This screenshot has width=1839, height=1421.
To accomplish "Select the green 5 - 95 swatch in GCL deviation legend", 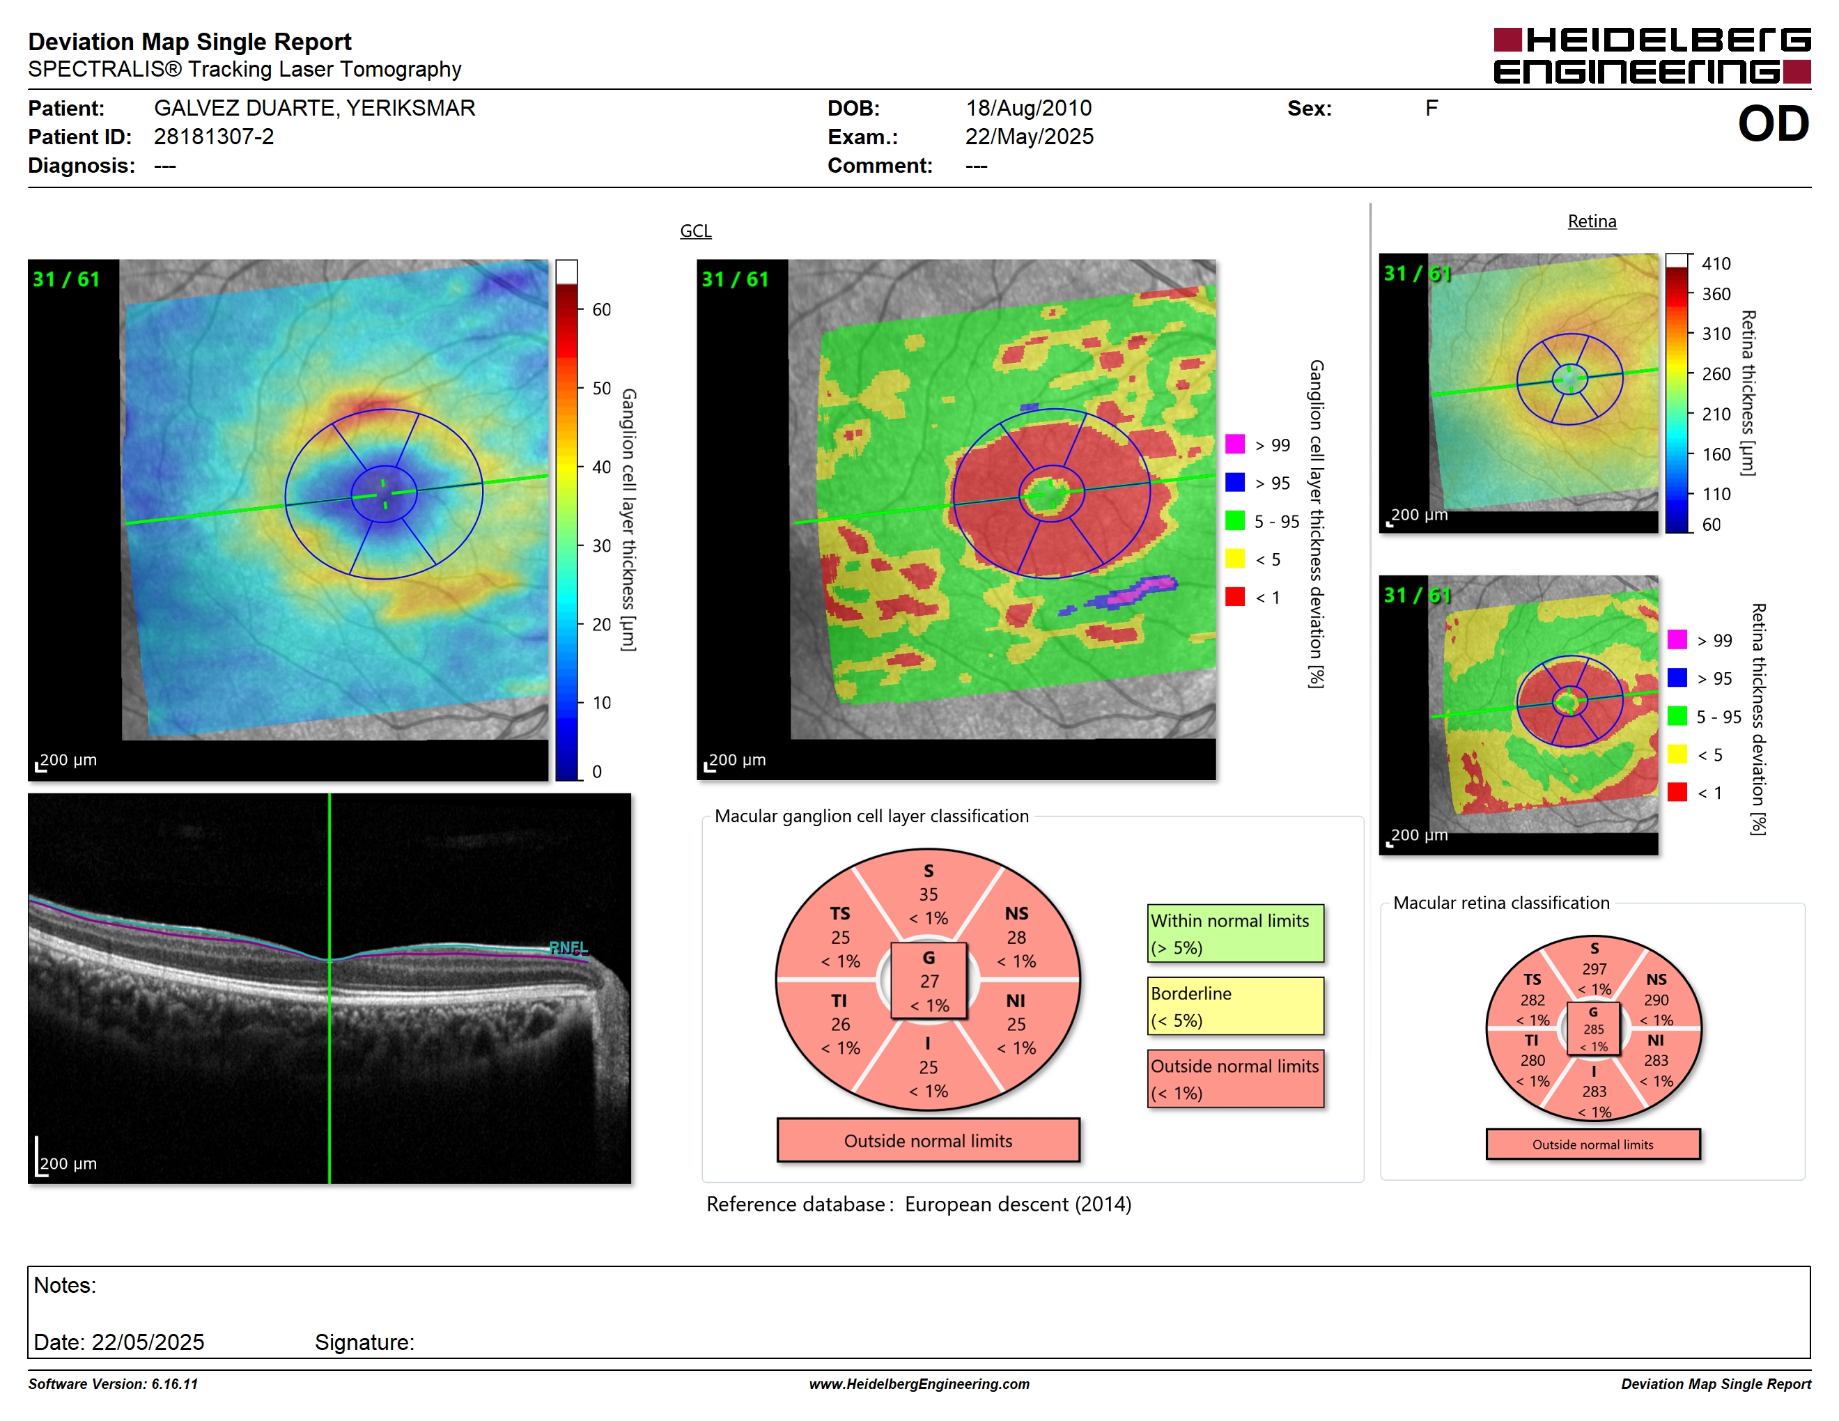I will coord(1234,520).
